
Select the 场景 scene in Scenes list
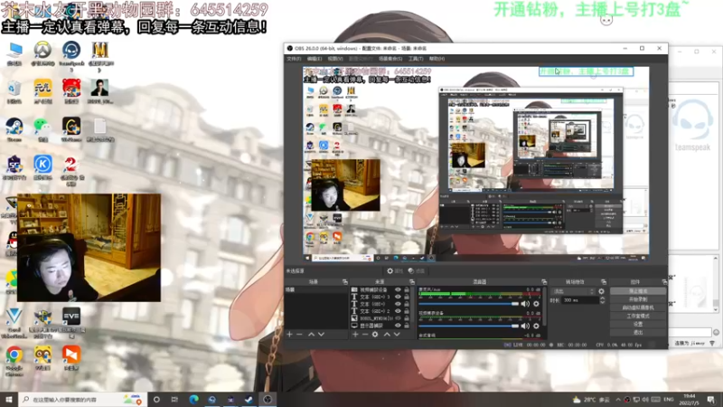tap(315, 289)
